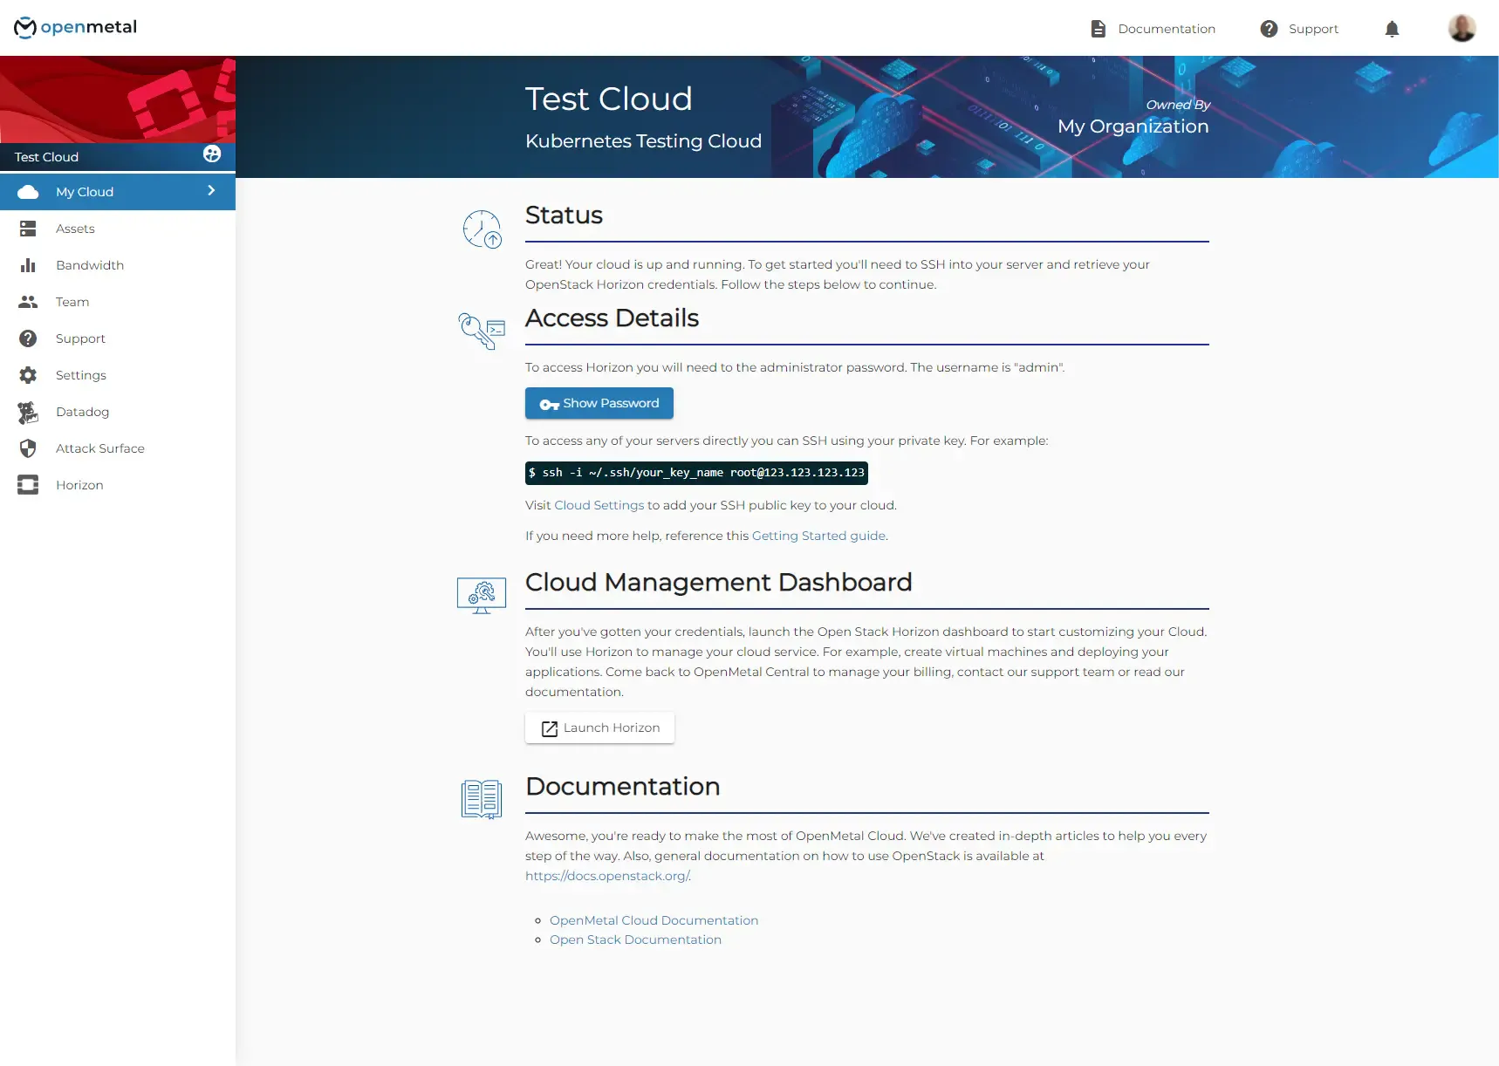Open the Team menu item
The image size is (1499, 1066).
point(118,302)
